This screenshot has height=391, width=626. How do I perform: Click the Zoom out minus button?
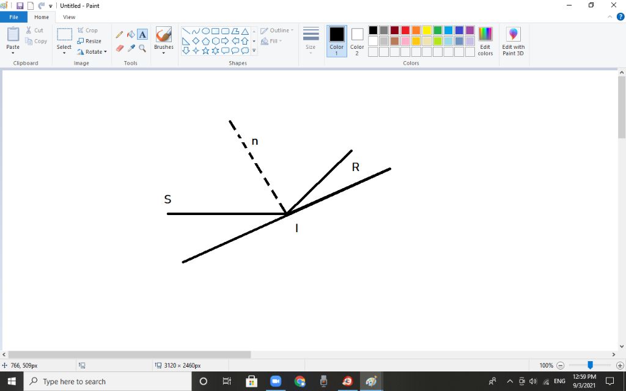pos(561,365)
